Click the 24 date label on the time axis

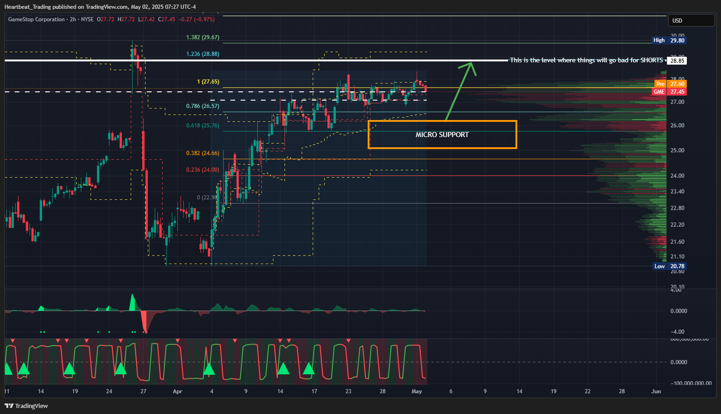click(x=109, y=391)
